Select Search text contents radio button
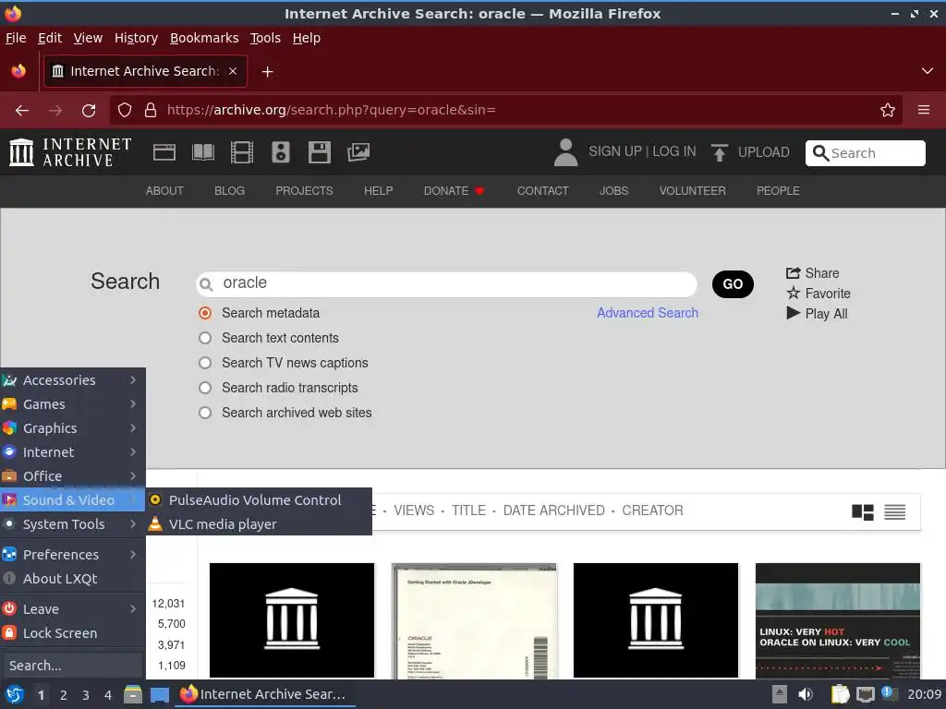Image resolution: width=946 pixels, height=709 pixels. point(205,338)
